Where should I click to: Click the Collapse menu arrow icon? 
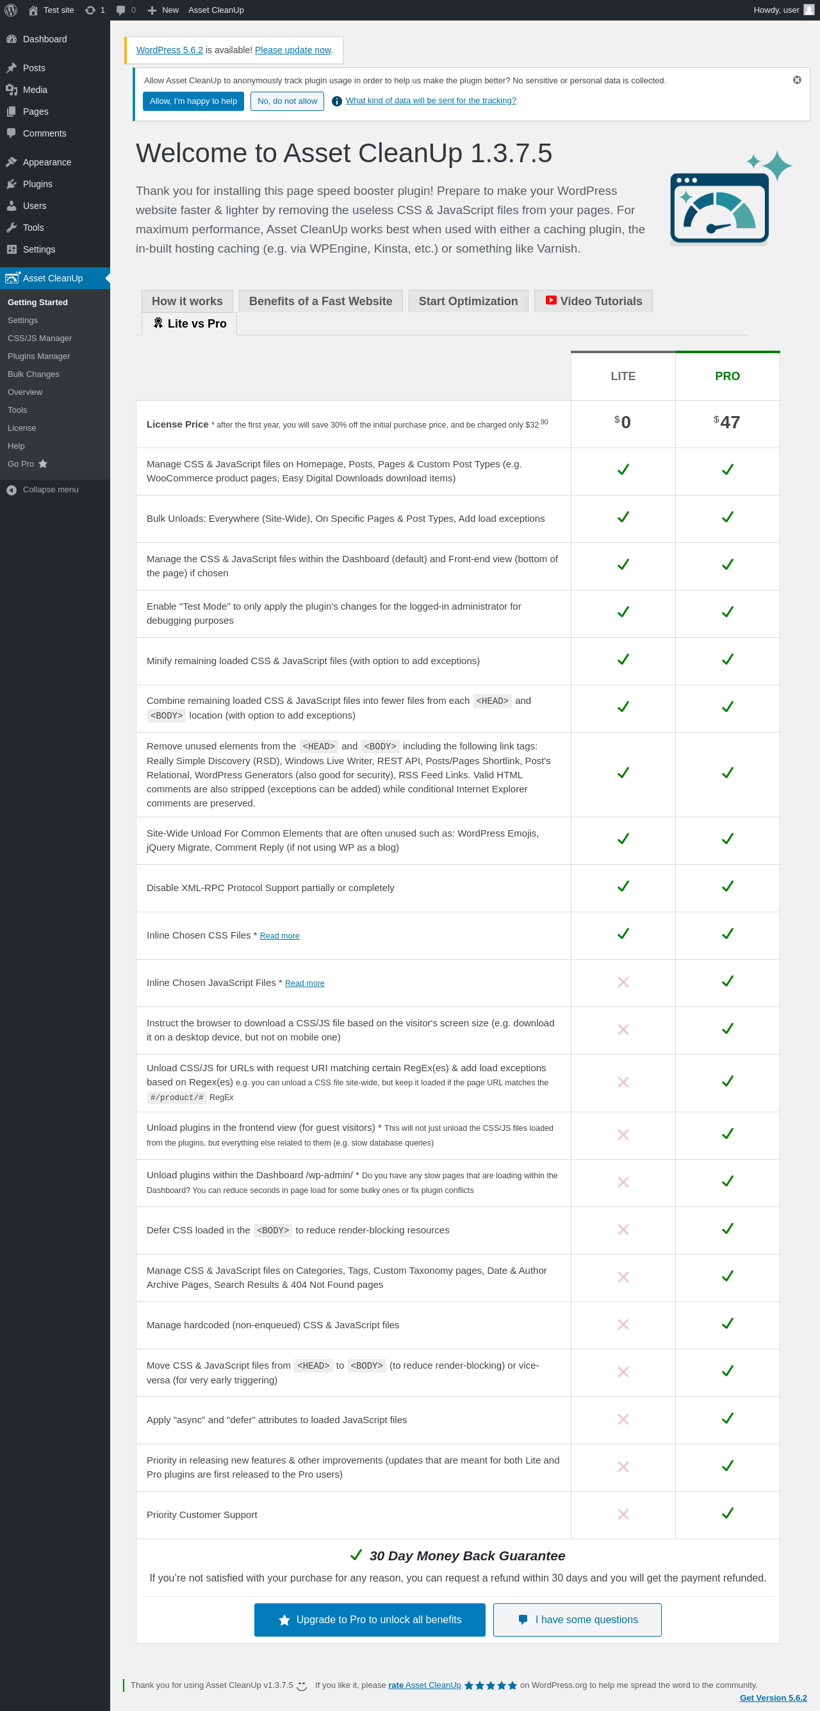click(12, 490)
